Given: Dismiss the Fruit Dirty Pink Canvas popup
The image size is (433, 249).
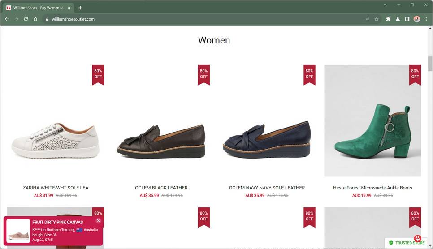Looking at the screenshot, I should 98,221.
